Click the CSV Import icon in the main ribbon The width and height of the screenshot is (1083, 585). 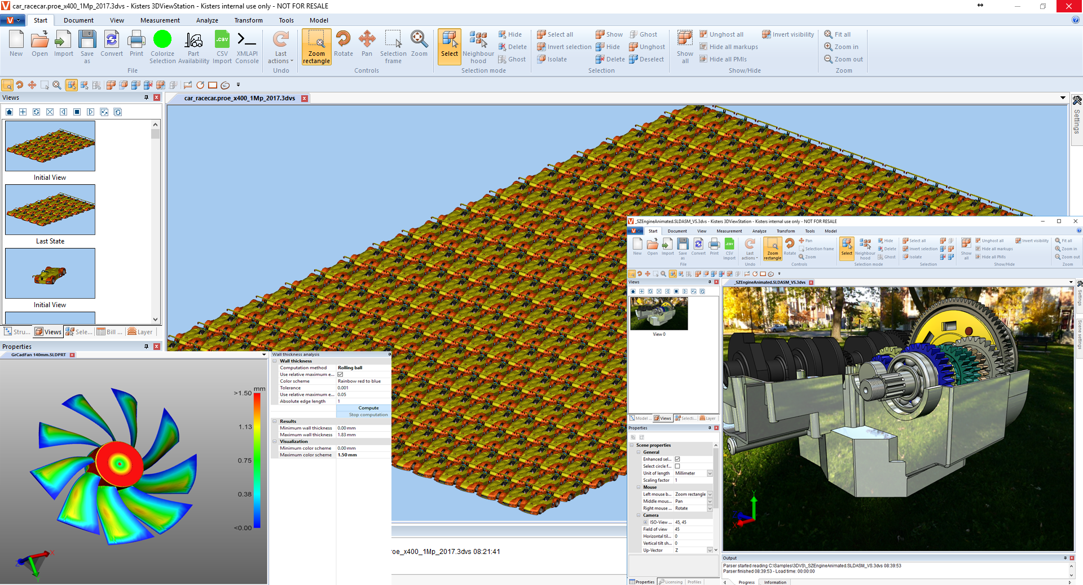coord(222,46)
